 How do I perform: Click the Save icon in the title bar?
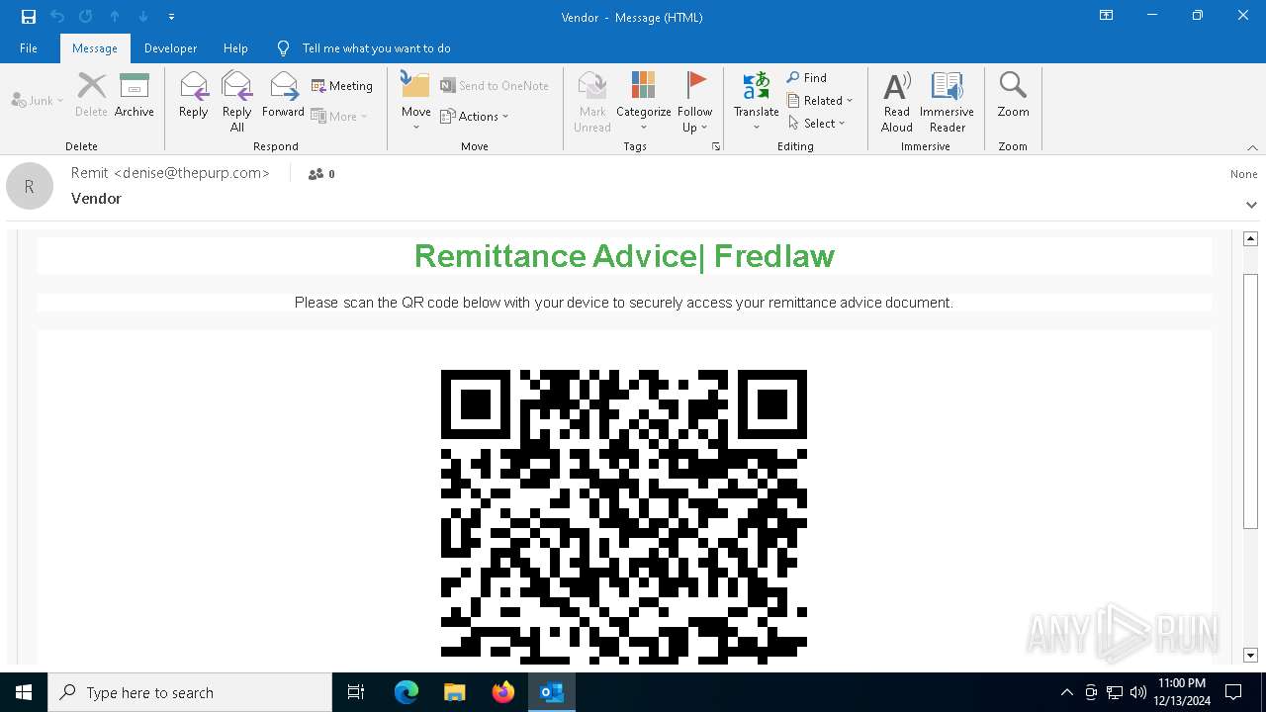(x=29, y=16)
